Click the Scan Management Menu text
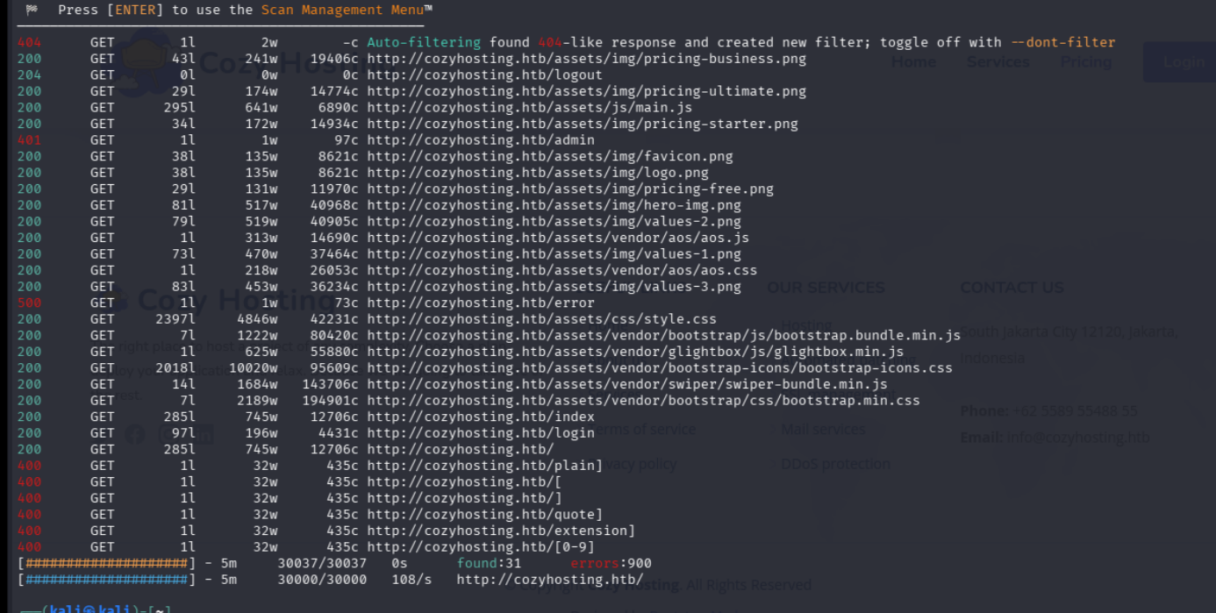Screen dimensions: 1216x613 (346, 10)
